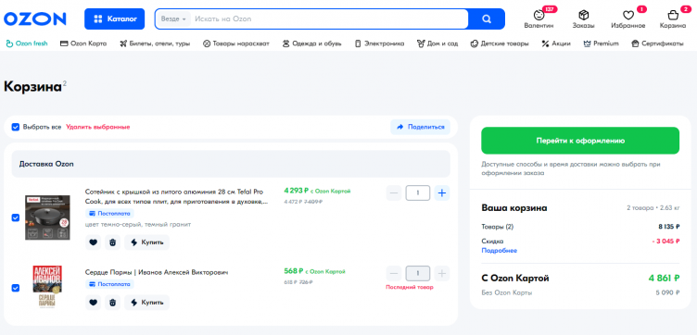697x335 pixels.
Task: Add Сердце Пармы to favorites heart
Action: [x=93, y=303]
